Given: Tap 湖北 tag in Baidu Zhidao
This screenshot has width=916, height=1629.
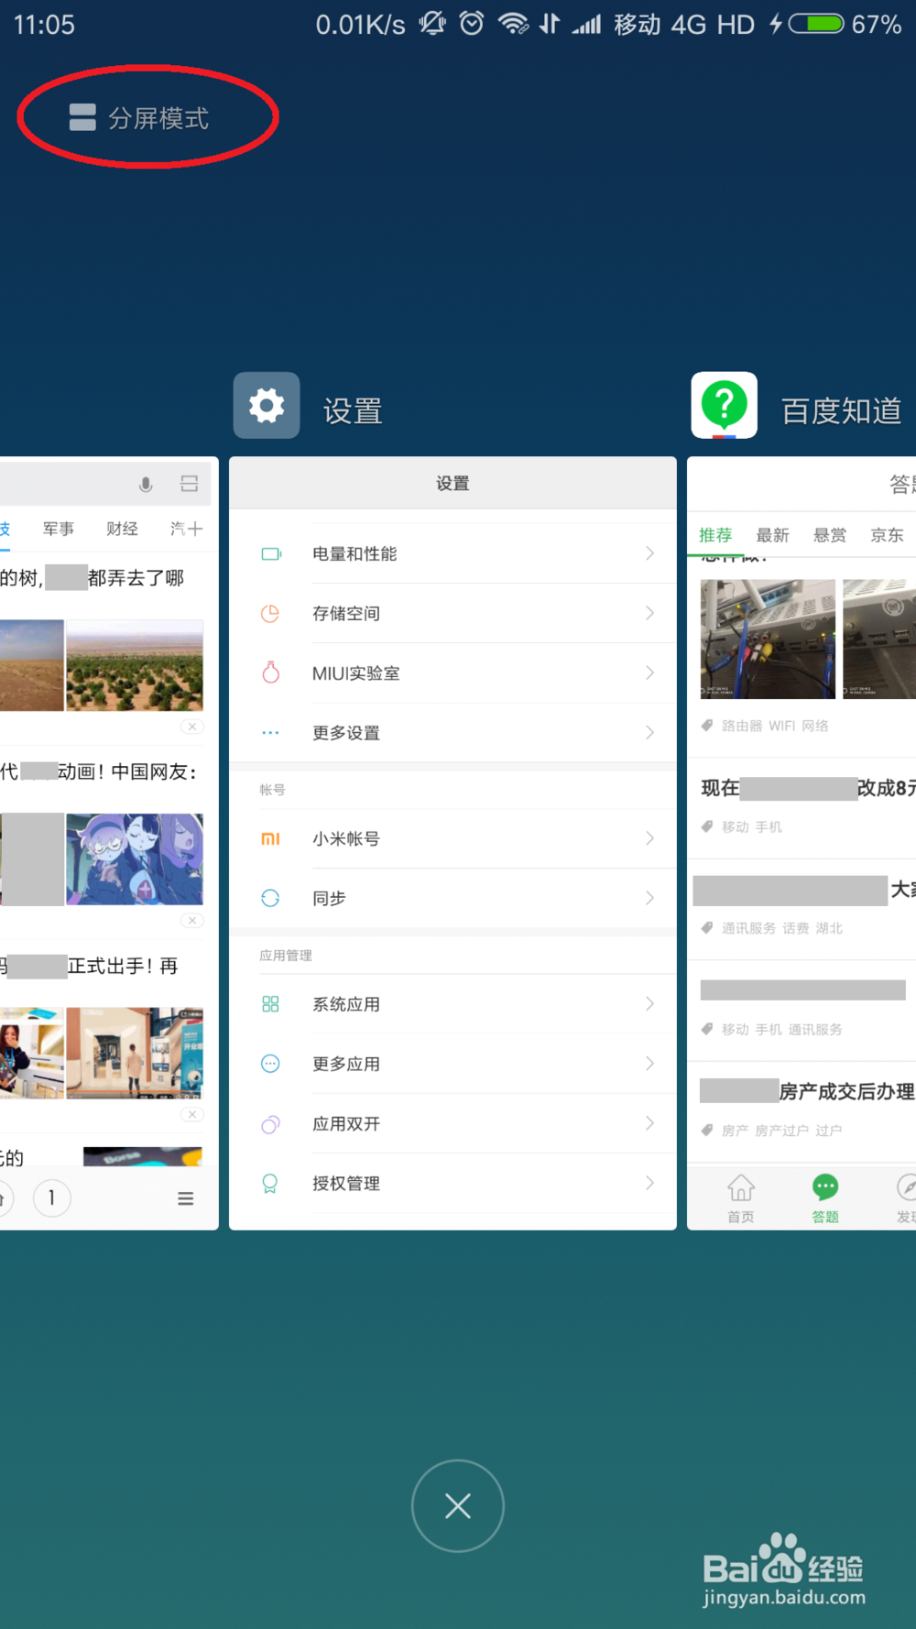Looking at the screenshot, I should (x=829, y=928).
